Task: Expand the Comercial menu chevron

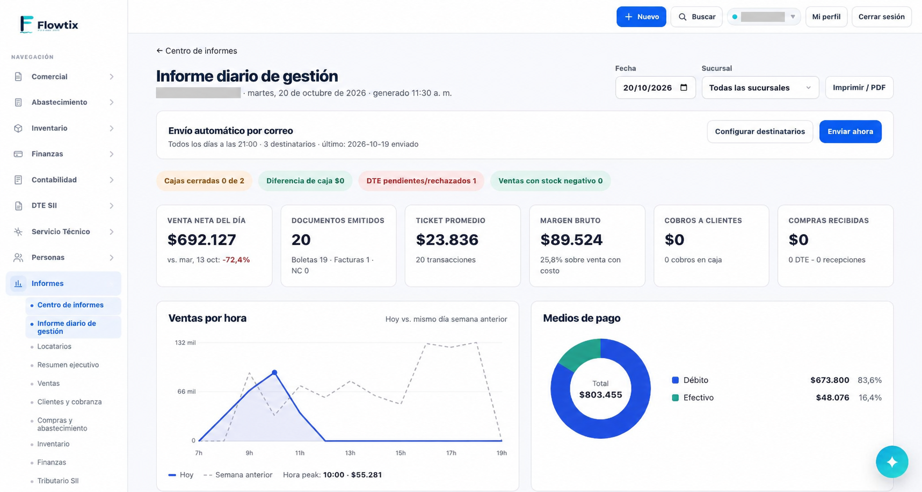Action: [x=112, y=77]
